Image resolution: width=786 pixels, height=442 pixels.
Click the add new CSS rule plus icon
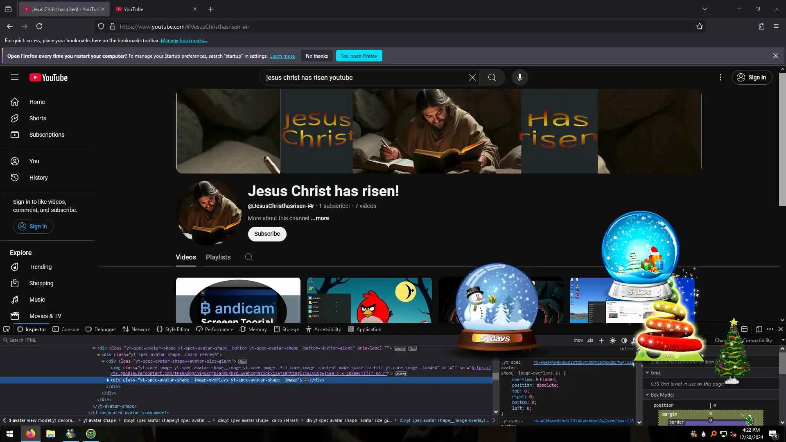click(601, 341)
